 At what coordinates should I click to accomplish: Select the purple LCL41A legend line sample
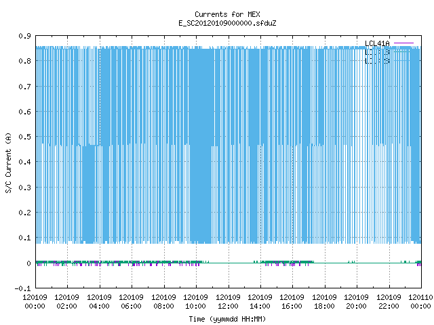[403, 43]
